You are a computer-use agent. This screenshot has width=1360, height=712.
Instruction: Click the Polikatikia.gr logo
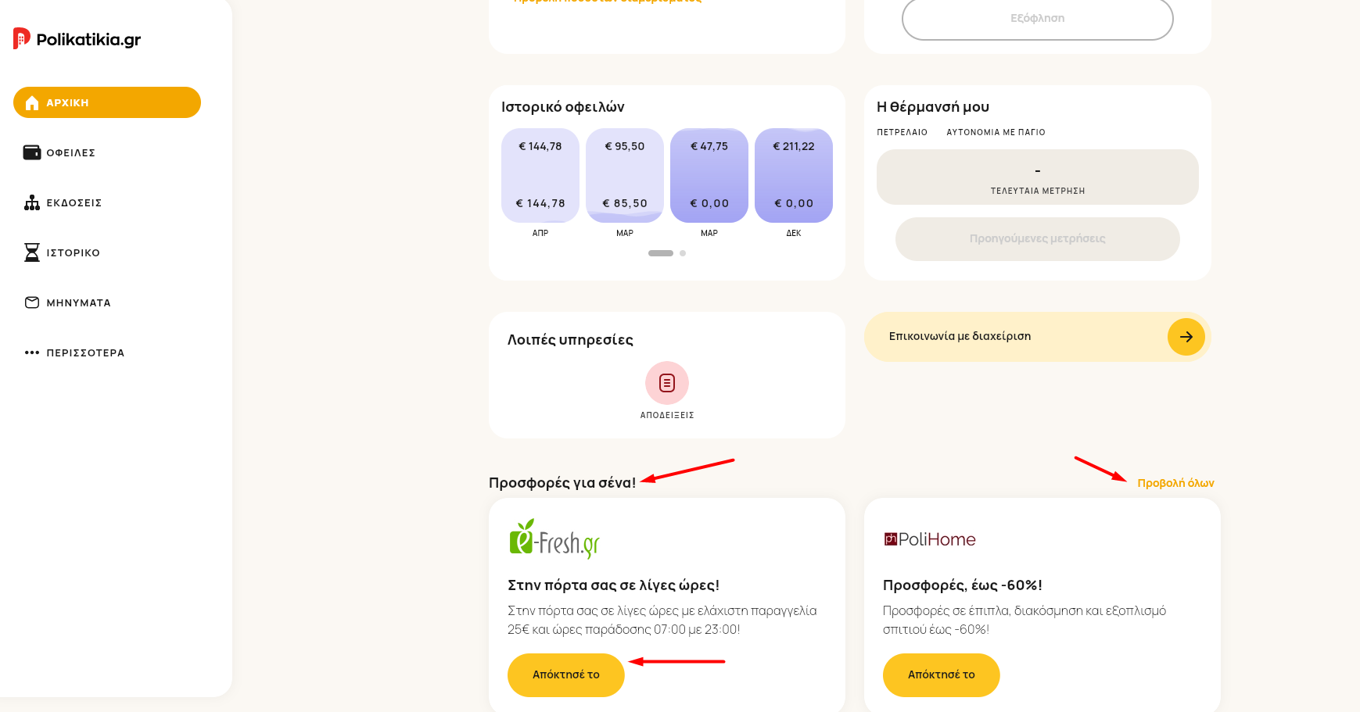click(x=77, y=39)
